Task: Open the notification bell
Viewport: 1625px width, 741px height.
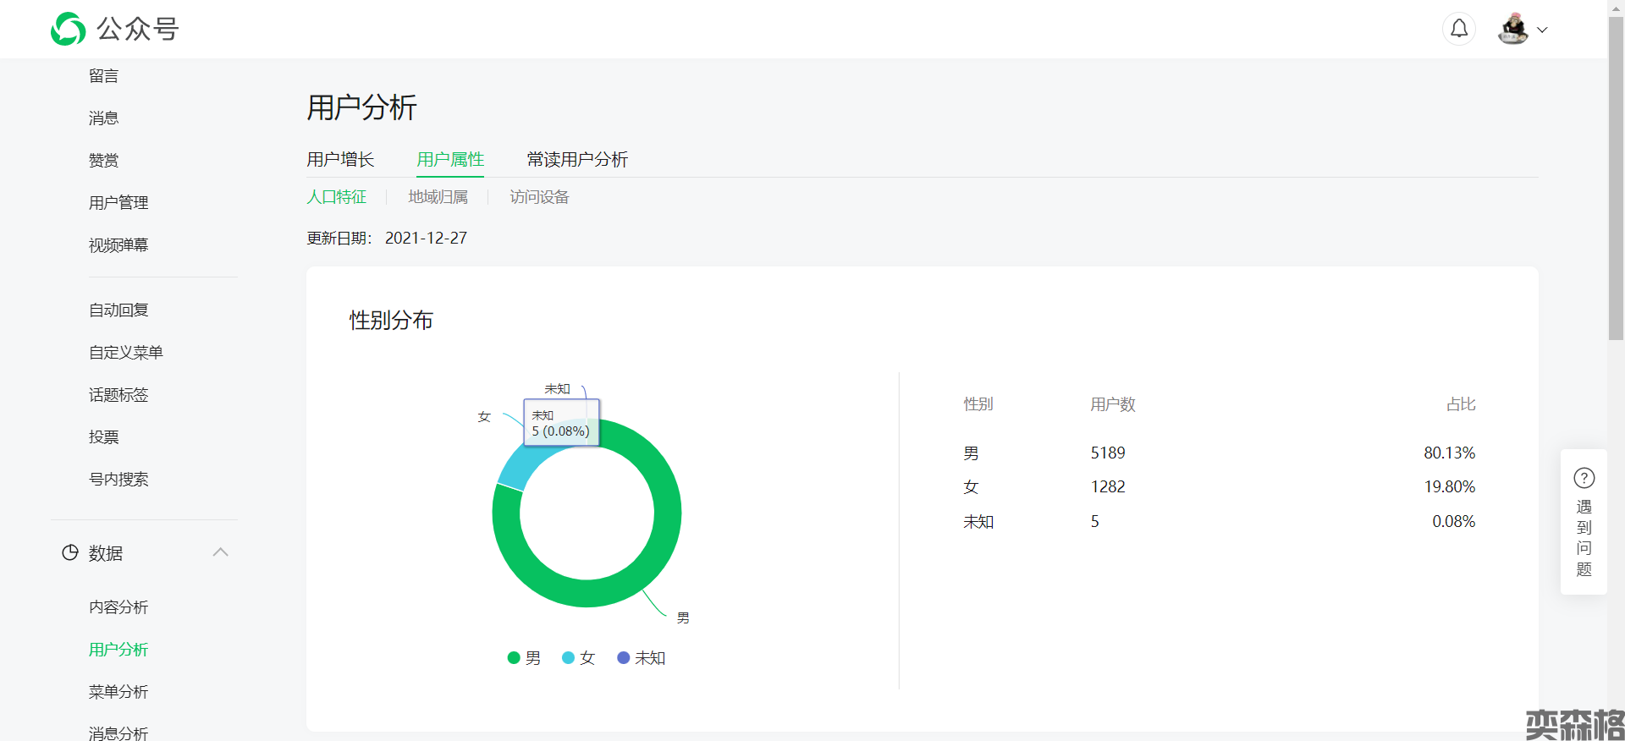Action: (x=1458, y=29)
